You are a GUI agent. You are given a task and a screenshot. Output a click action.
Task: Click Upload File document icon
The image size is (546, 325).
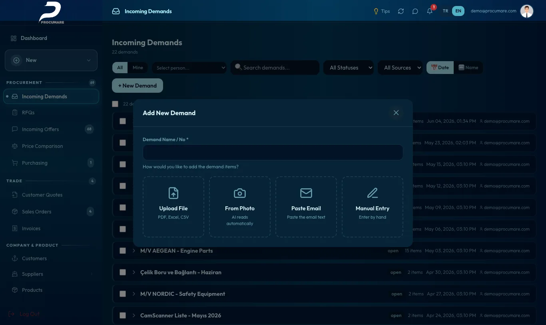(173, 193)
